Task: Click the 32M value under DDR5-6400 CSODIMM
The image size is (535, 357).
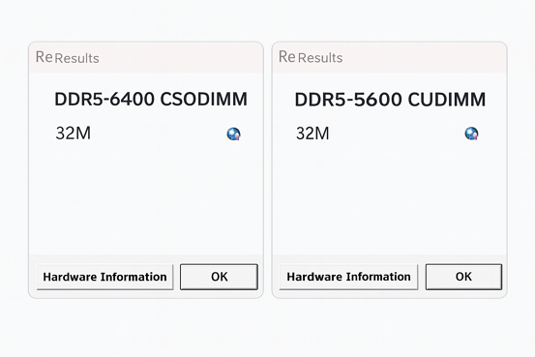Action: (74, 134)
